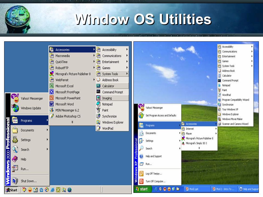Viewport: 263px width, 197px height.
Task: Open Tour Windows XP
Action: coord(235,109)
